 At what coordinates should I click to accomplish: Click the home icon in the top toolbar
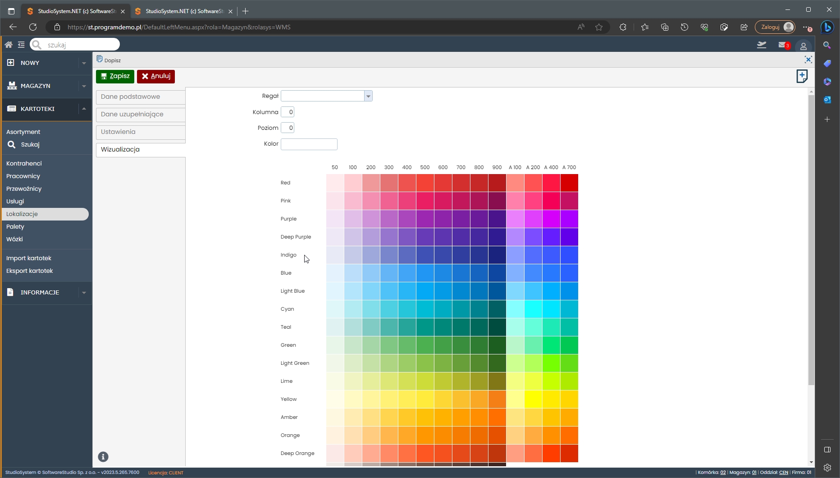(9, 45)
